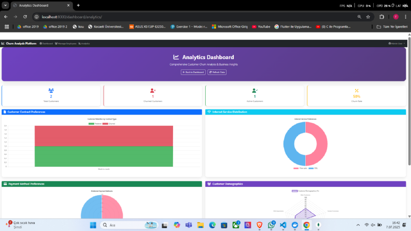Click the Churned Customers user-x icon
This screenshot has height=231, width=411.
153,90
